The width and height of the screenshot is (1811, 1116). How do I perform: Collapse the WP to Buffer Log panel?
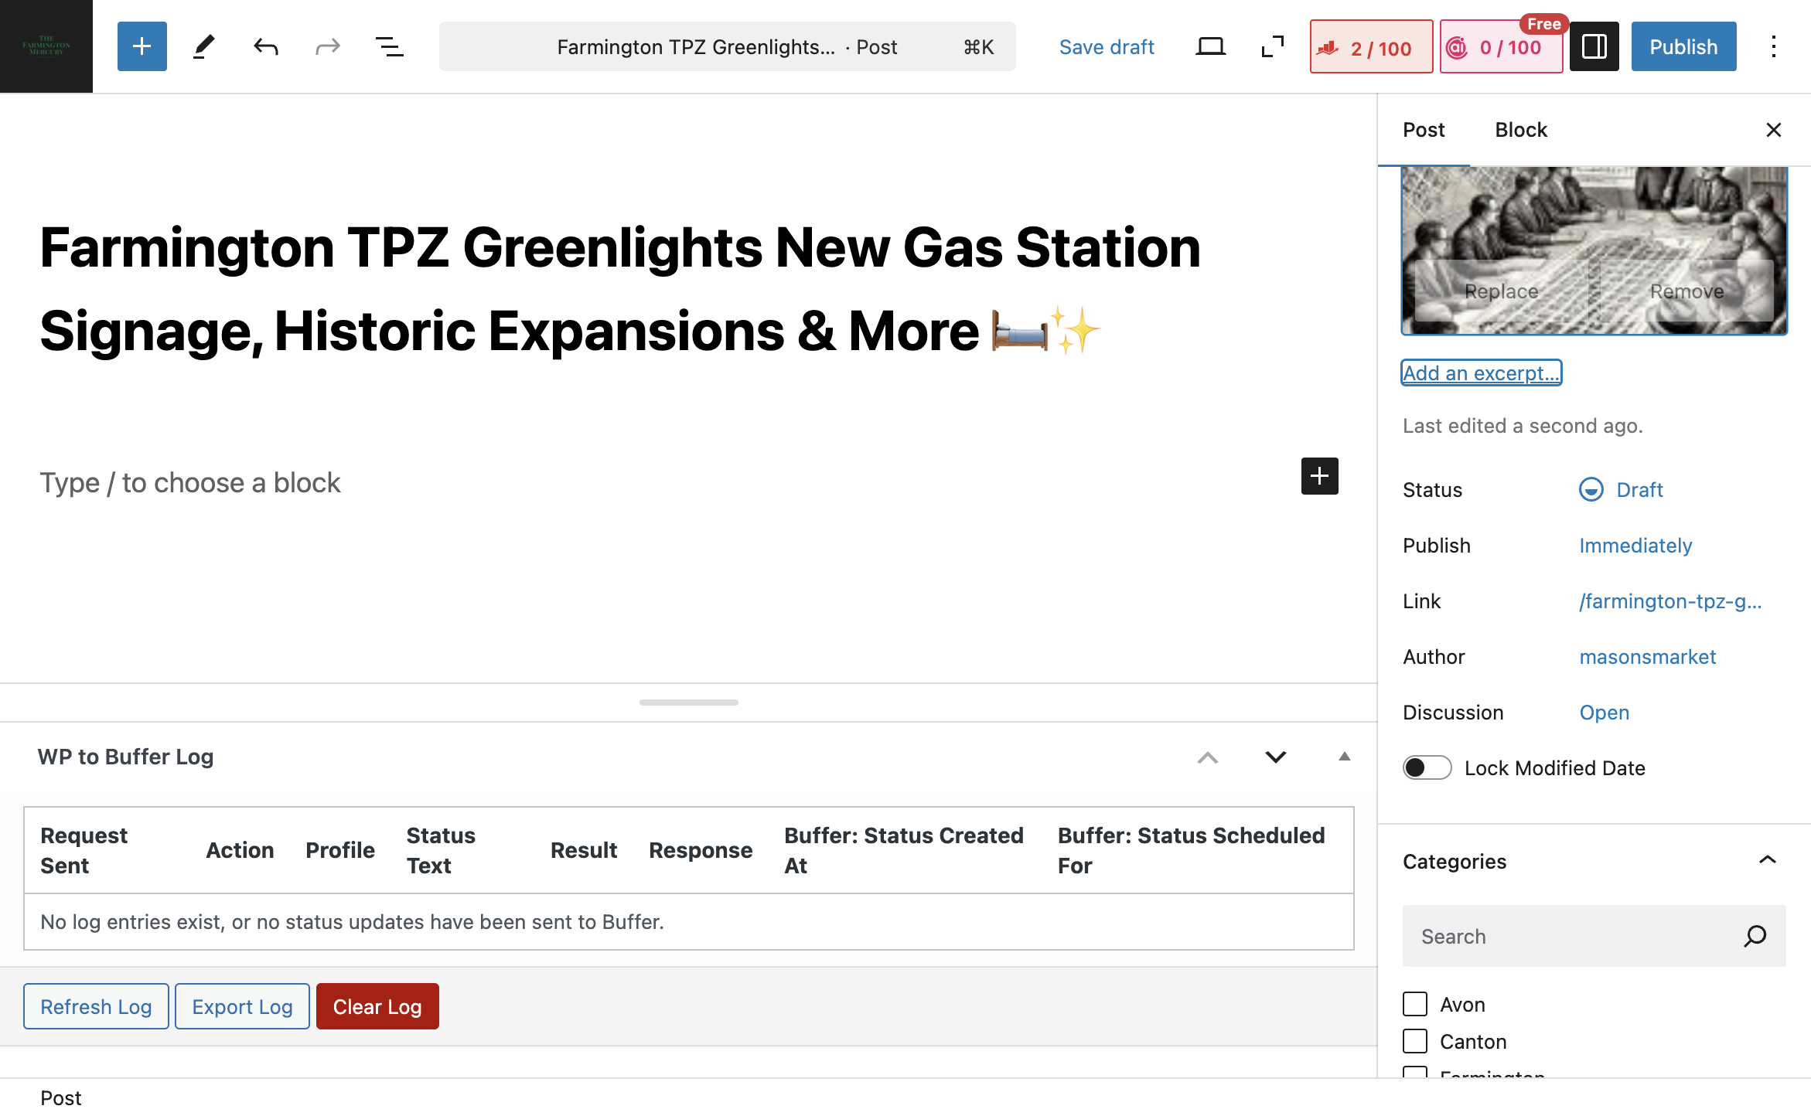(x=1344, y=757)
